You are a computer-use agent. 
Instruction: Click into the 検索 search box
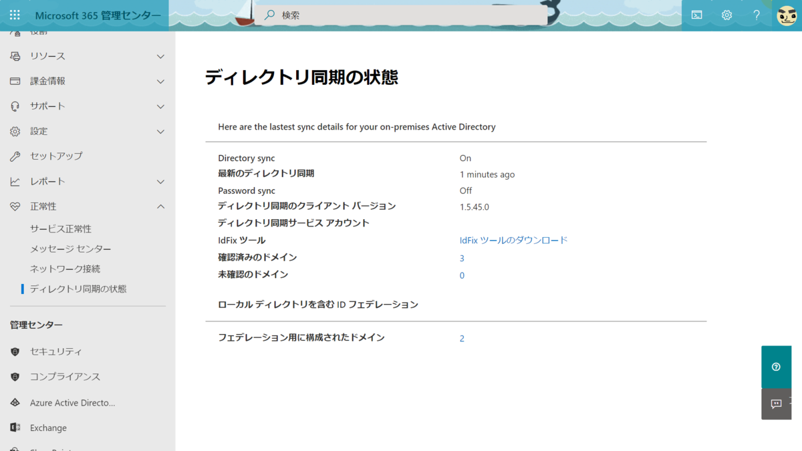click(401, 15)
